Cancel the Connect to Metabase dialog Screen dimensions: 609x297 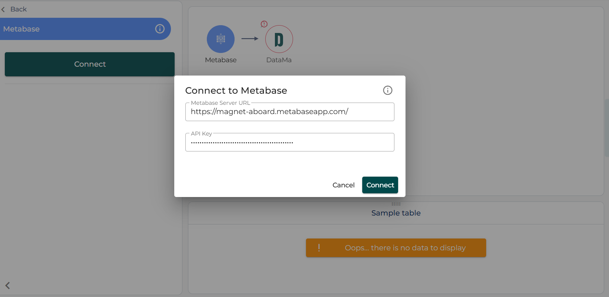343,185
